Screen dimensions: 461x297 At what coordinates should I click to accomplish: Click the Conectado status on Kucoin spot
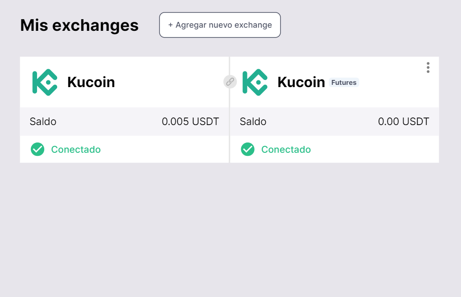pos(76,150)
